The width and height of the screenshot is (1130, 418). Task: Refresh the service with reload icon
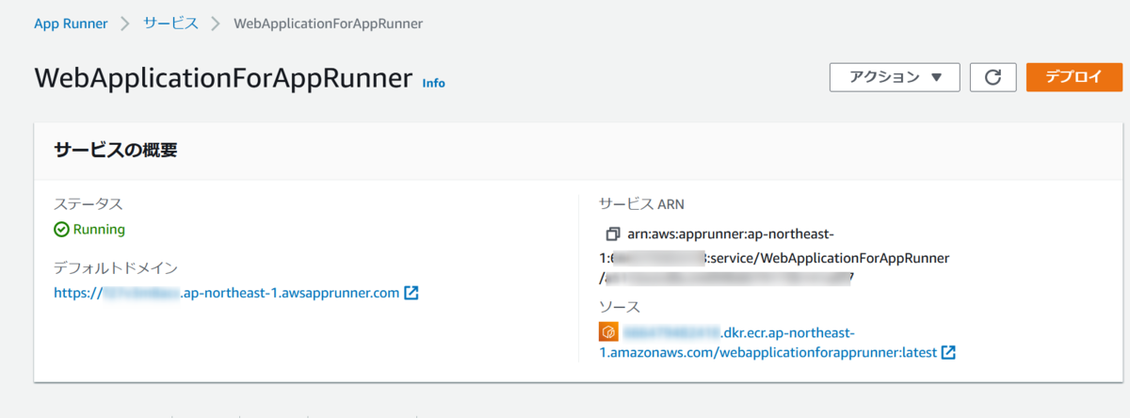[993, 77]
